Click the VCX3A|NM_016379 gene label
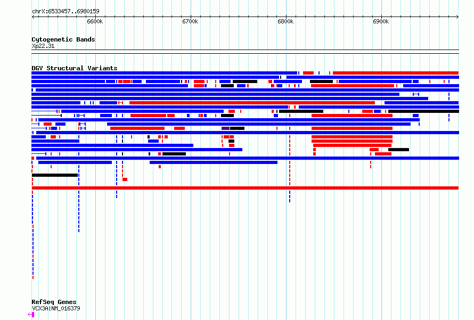This screenshot has height=320, width=474. point(56,308)
